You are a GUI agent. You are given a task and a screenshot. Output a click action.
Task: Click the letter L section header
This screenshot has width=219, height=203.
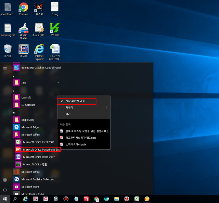pos(14,91)
